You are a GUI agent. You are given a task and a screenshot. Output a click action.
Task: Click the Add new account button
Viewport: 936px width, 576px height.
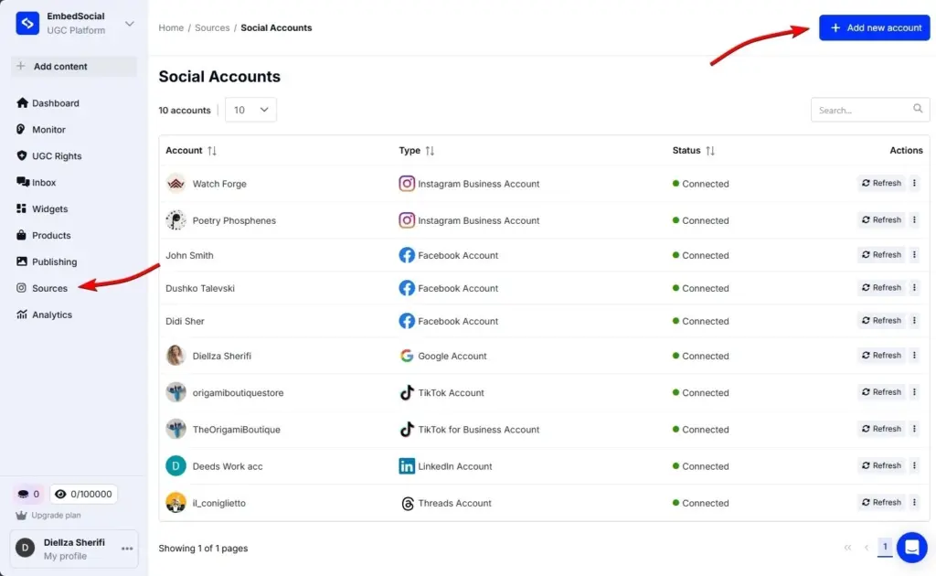[x=873, y=27]
